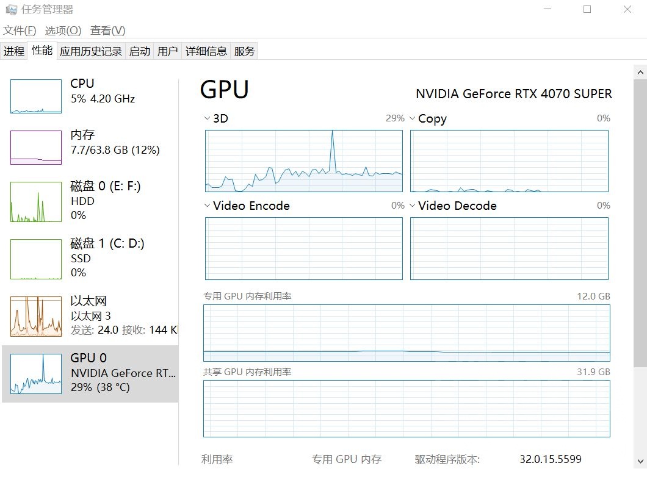Open the 文件 menu
Image resolution: width=647 pixels, height=477 pixels.
point(20,30)
